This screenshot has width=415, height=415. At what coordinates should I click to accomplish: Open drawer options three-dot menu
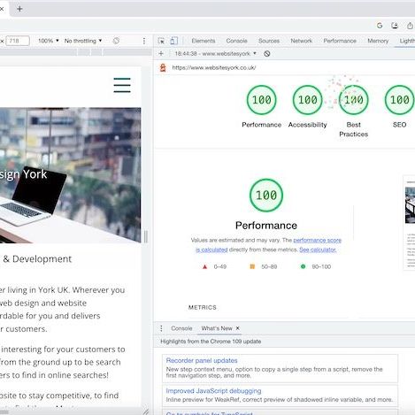click(161, 328)
